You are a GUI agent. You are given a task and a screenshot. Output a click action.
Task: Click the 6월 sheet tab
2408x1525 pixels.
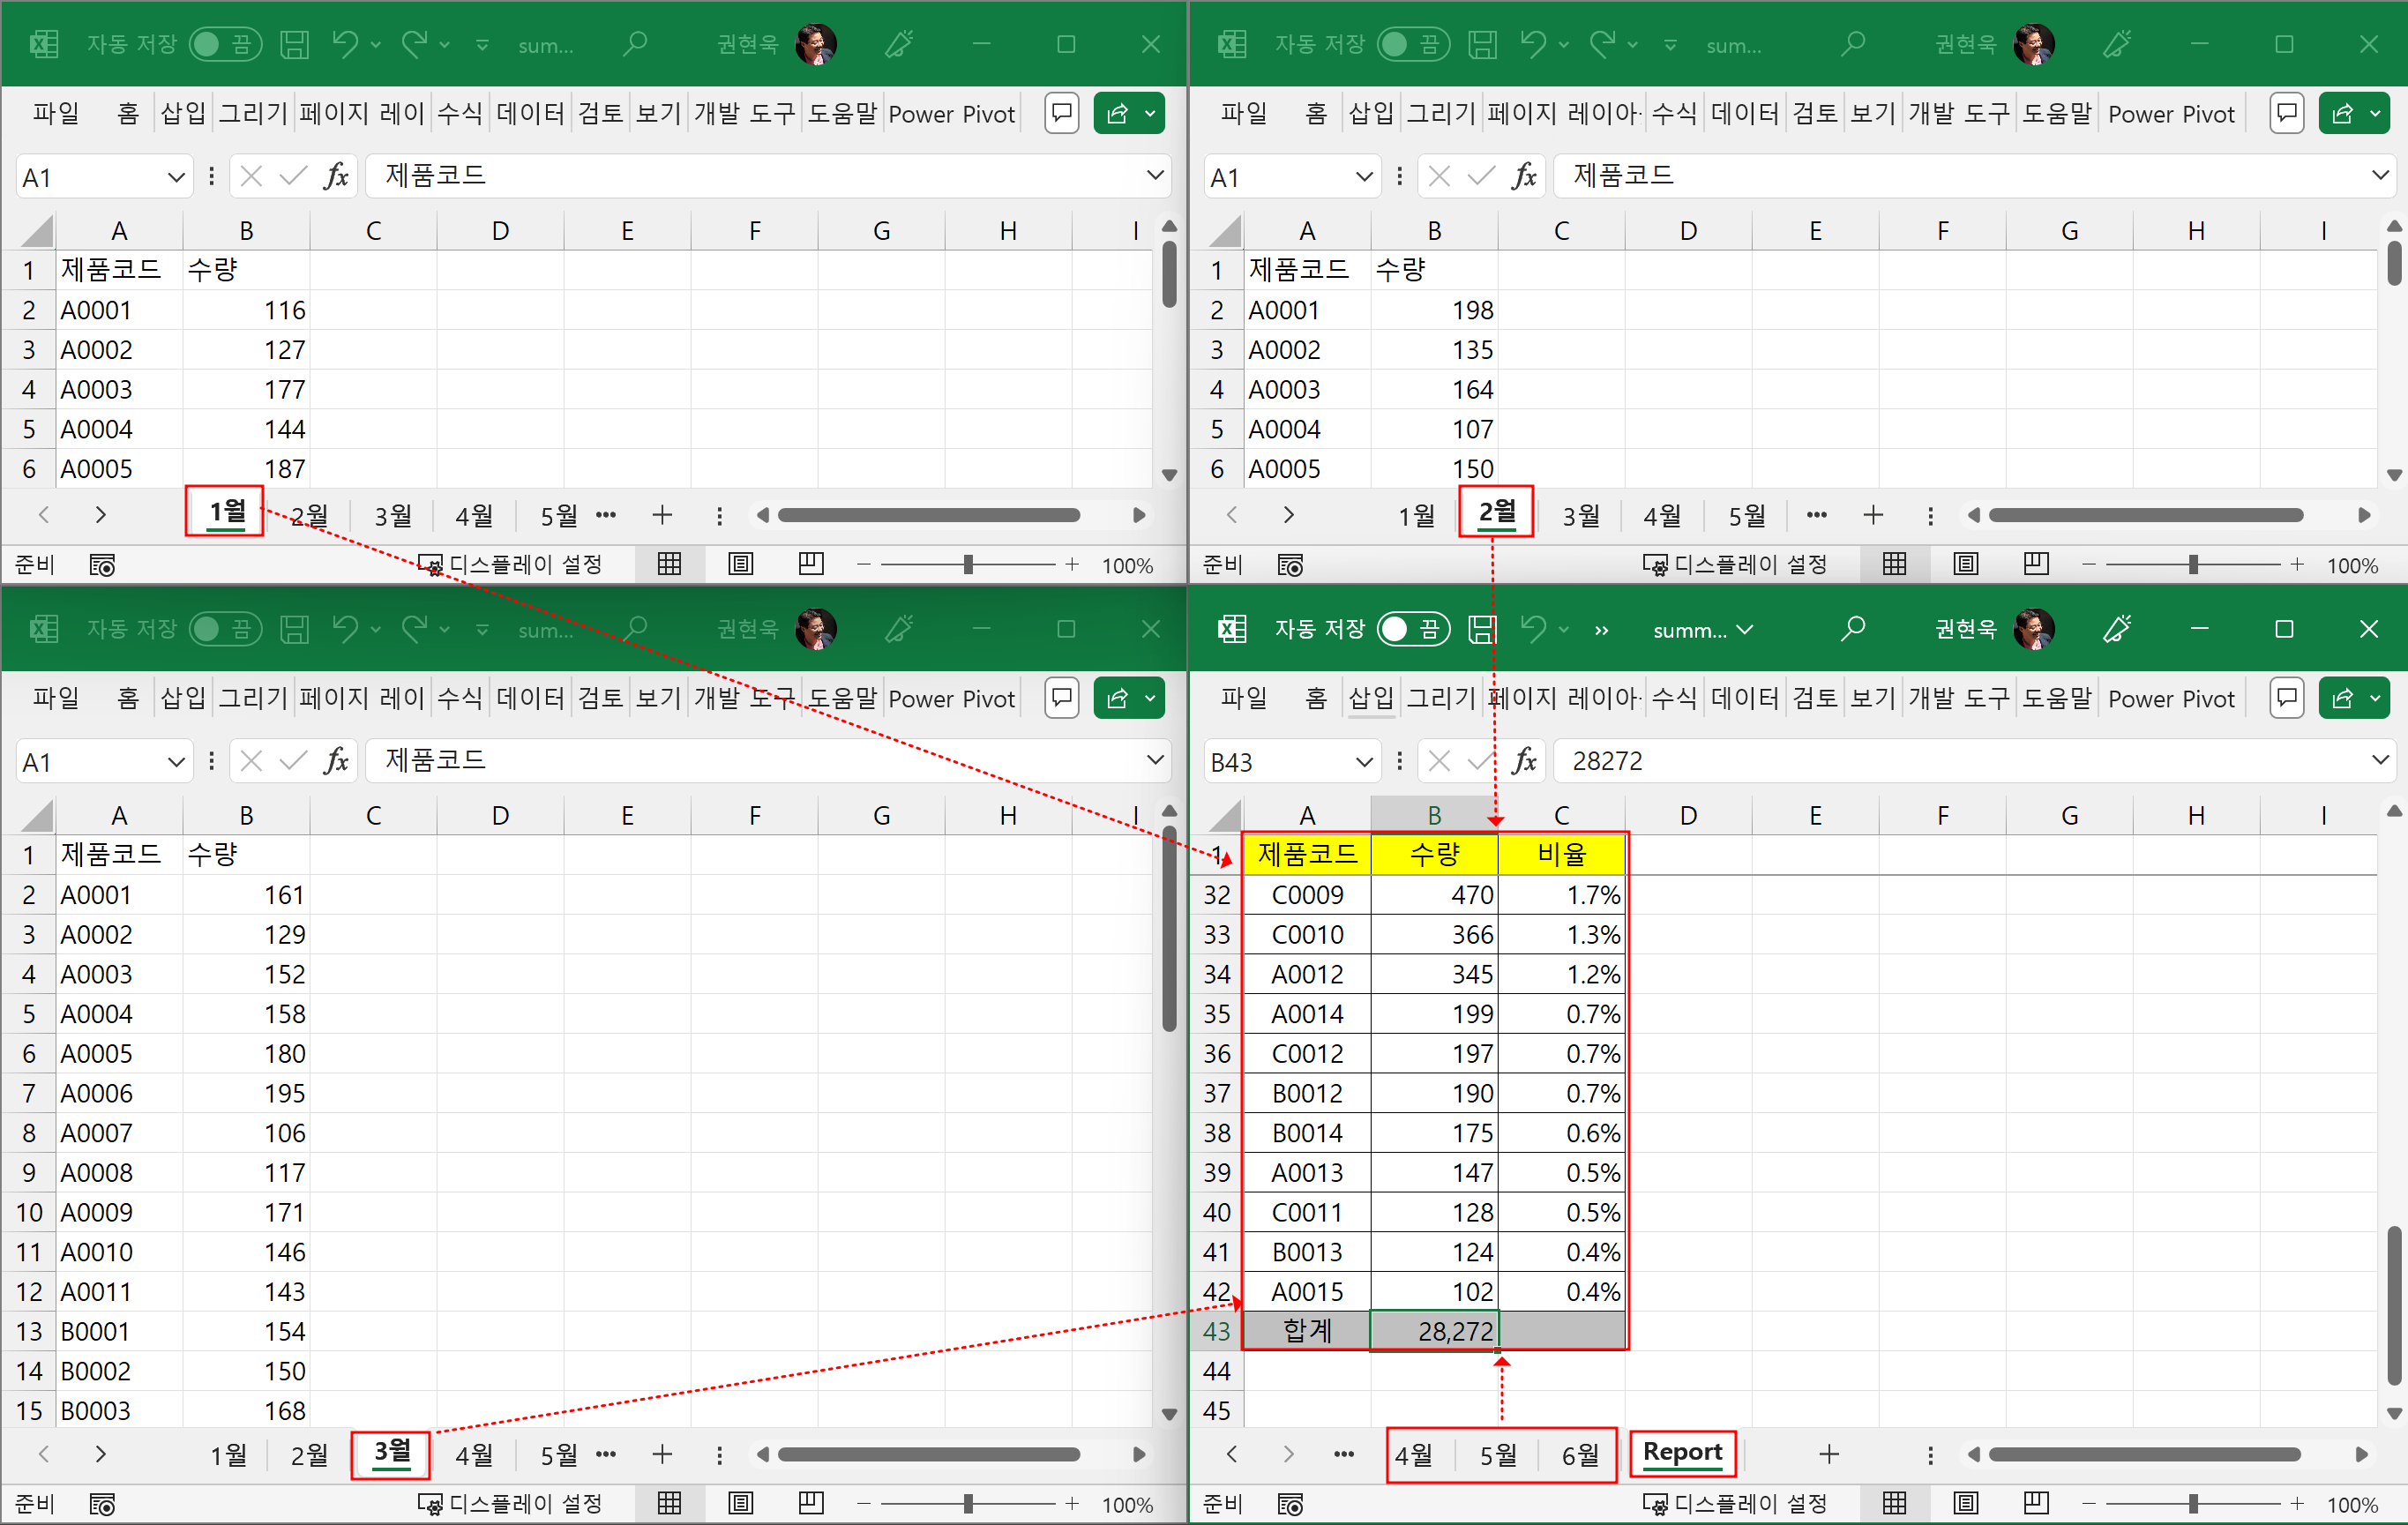click(x=1580, y=1454)
